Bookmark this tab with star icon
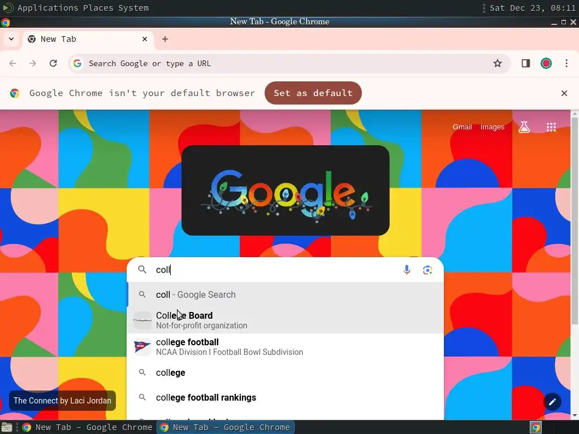This screenshot has height=434, width=579. 498,63
